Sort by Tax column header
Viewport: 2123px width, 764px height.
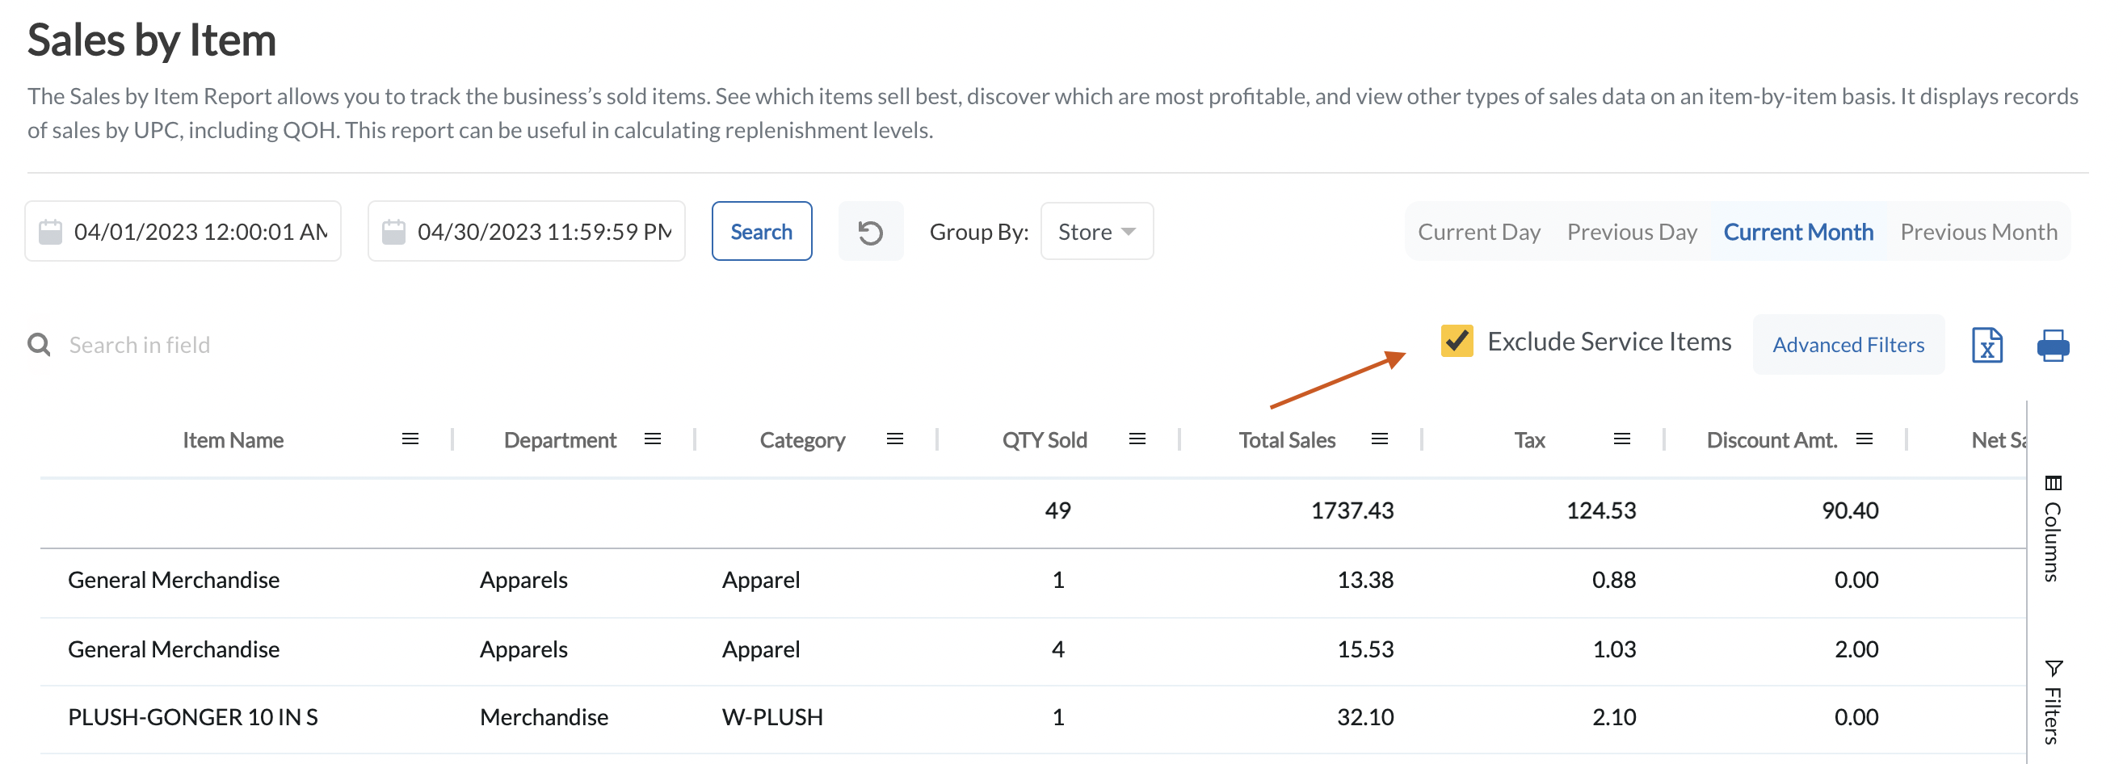pyautogui.click(x=1528, y=440)
